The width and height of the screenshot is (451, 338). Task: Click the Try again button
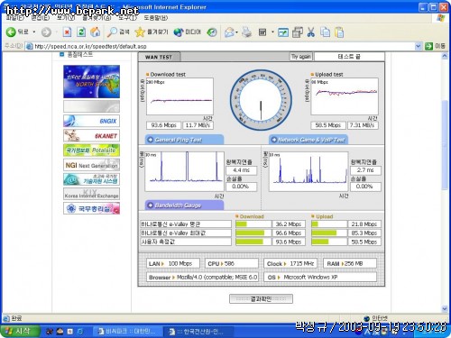(301, 57)
